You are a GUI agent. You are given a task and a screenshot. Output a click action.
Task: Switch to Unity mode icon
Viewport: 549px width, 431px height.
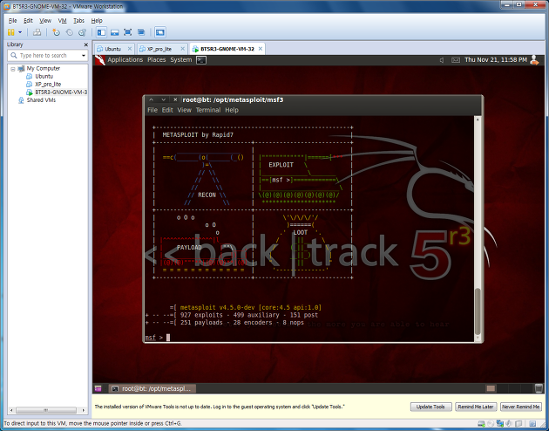(x=141, y=32)
